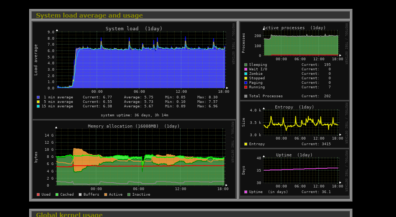Select 'Max: 6.96' in 15 min average row

tap(207, 106)
